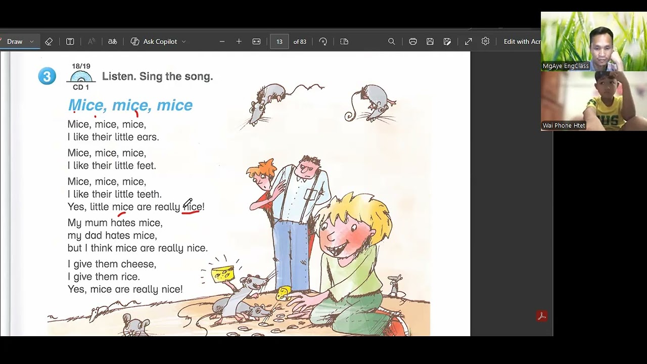The height and width of the screenshot is (364, 647).
Task: Zoom out with the minus icon
Action: (x=222, y=41)
